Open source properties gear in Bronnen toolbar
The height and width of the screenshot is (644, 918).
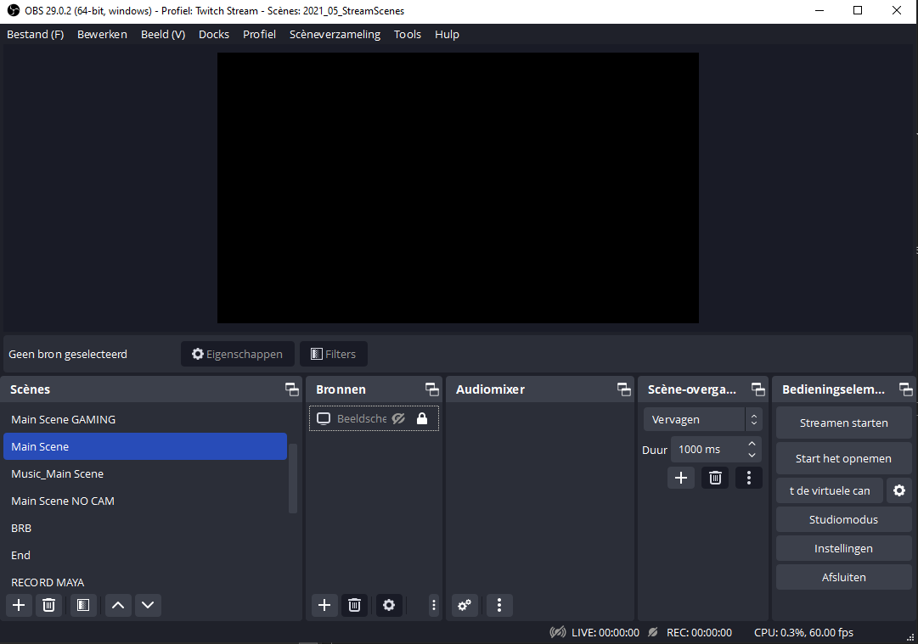(389, 605)
